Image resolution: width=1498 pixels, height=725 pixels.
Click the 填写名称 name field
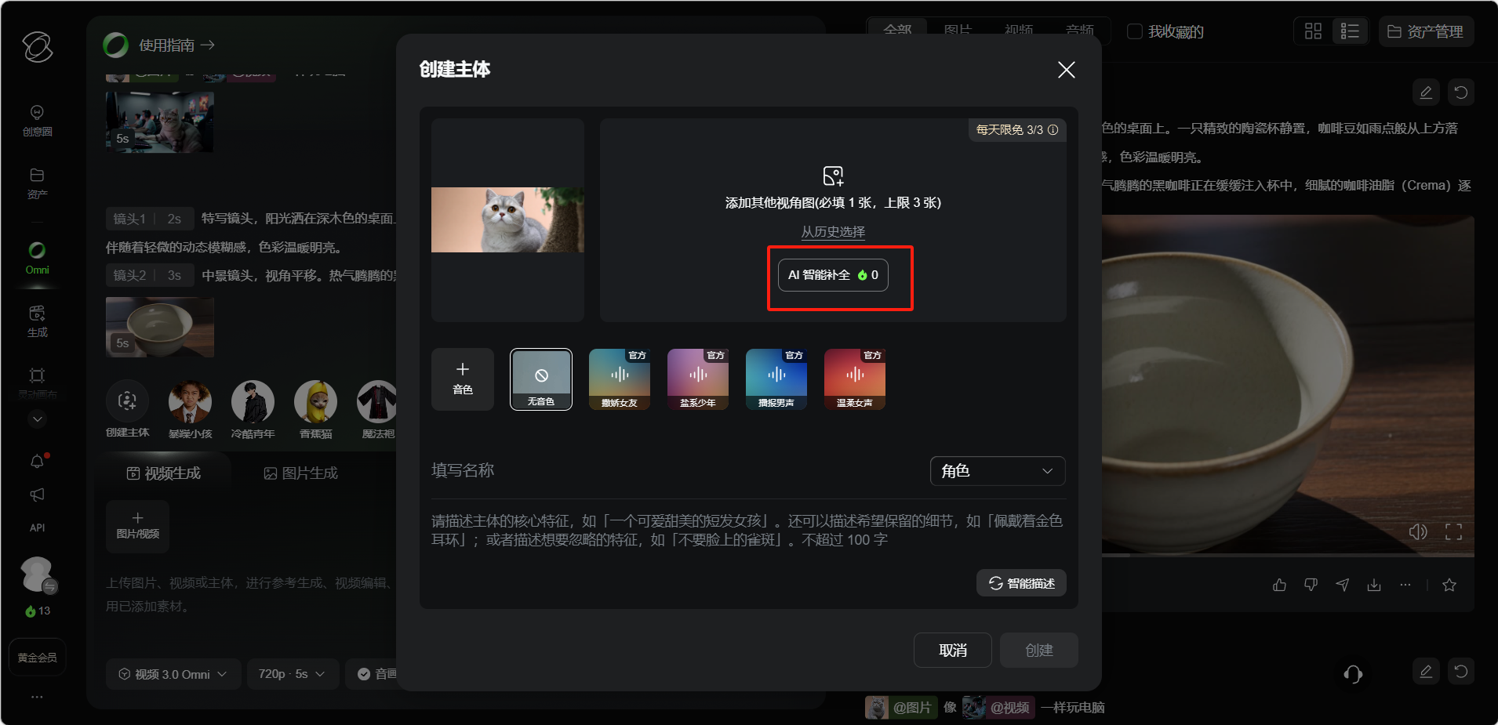click(x=667, y=470)
